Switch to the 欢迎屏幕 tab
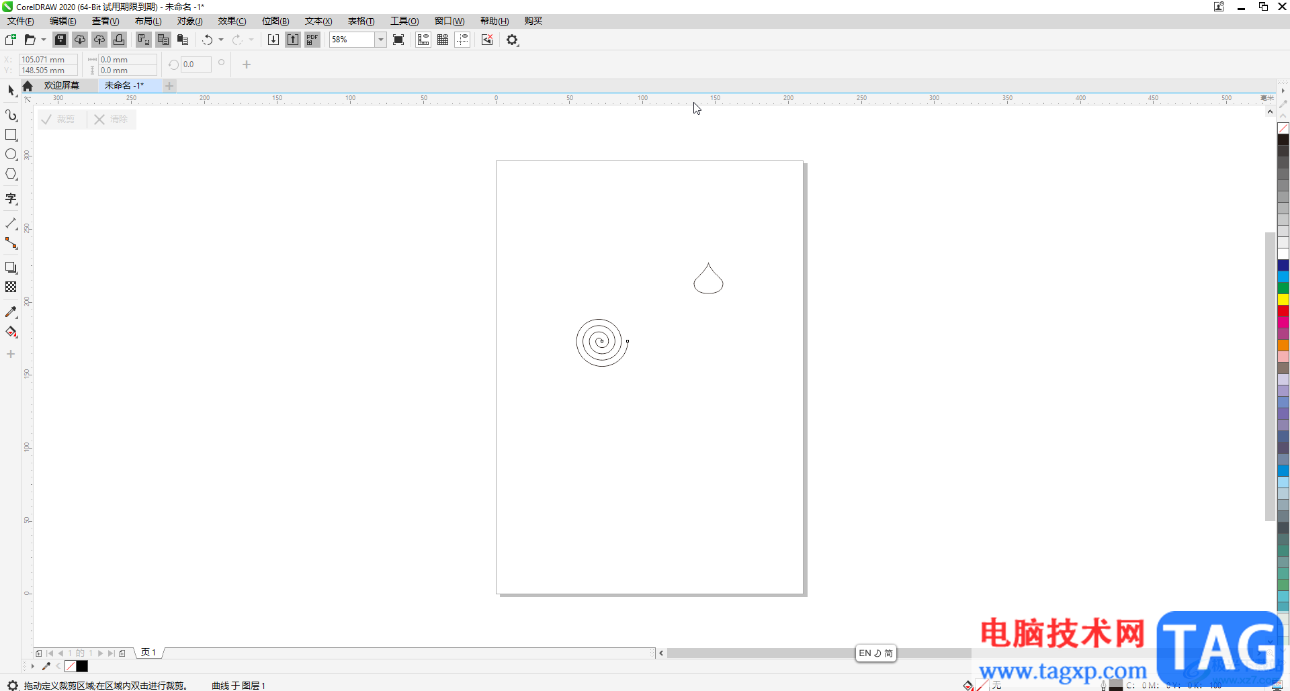This screenshot has height=691, width=1290. (x=62, y=85)
